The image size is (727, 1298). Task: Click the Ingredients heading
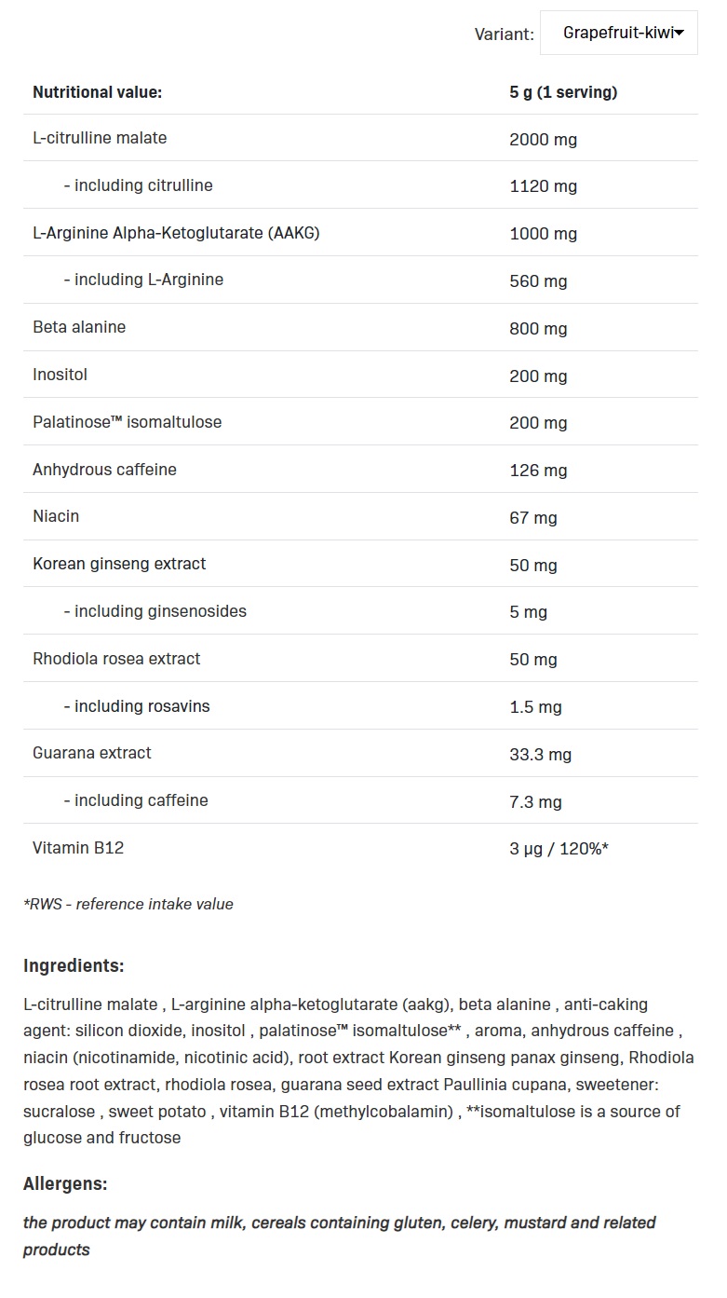[x=74, y=965]
